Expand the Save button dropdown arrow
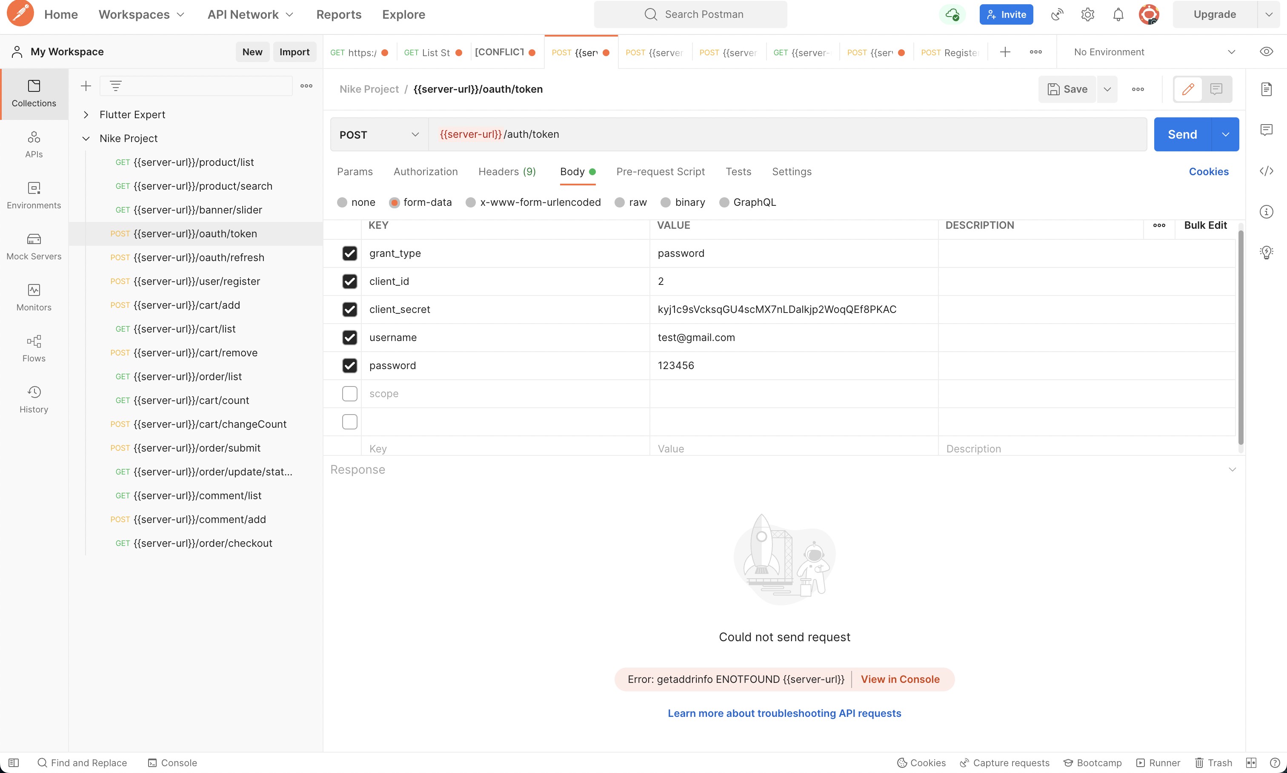 click(x=1107, y=89)
